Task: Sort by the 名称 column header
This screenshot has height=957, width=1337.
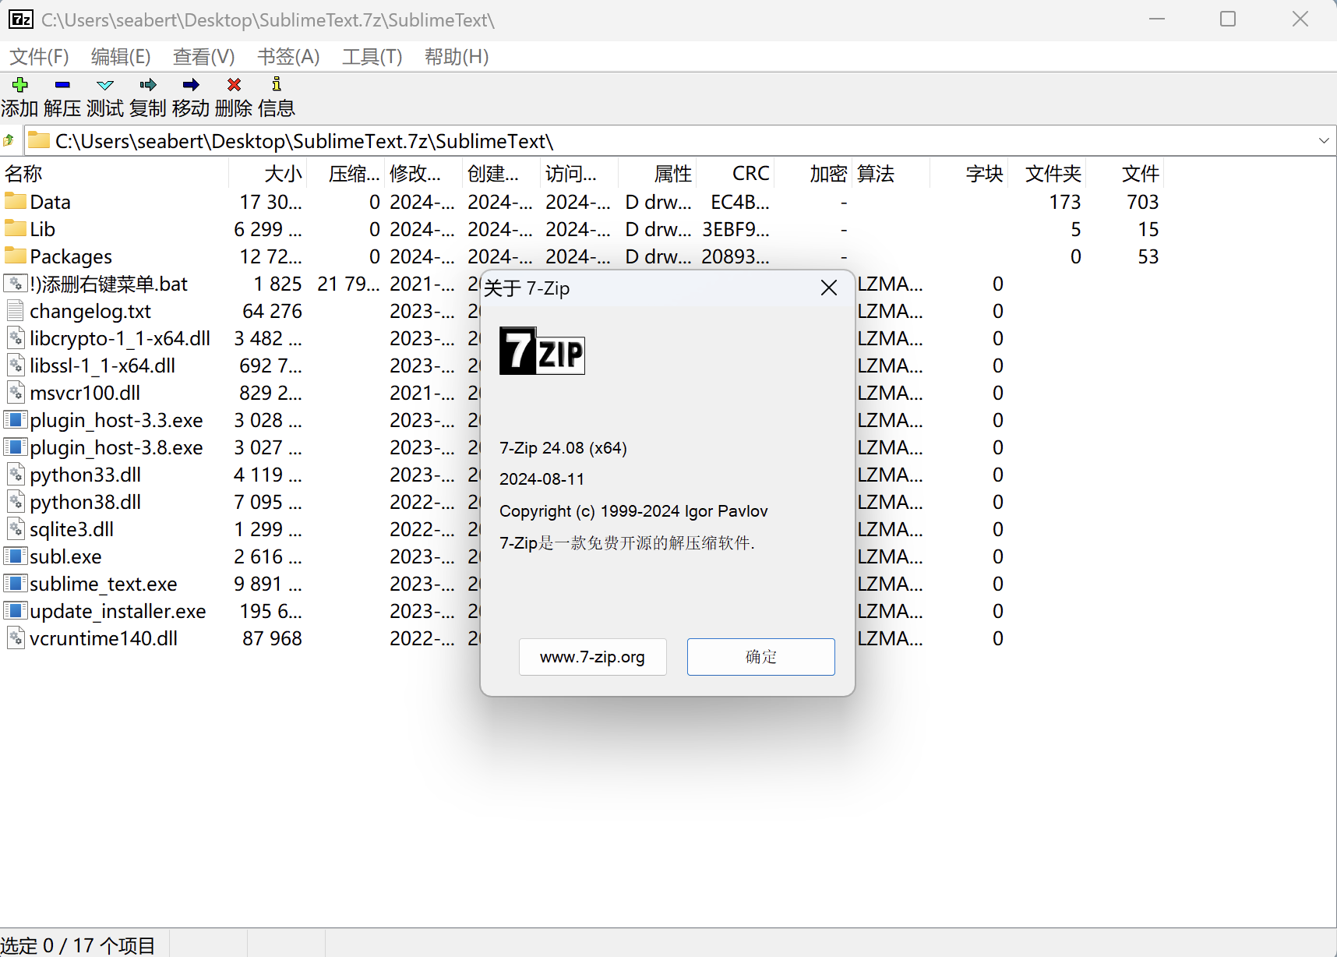Action: tap(114, 174)
